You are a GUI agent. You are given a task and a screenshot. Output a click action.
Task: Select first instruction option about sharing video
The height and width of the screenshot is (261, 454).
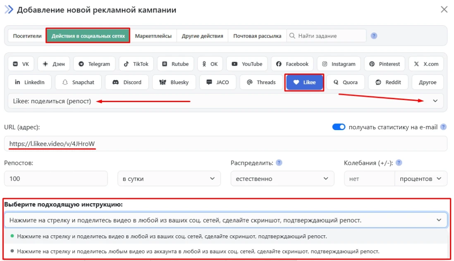click(172, 237)
